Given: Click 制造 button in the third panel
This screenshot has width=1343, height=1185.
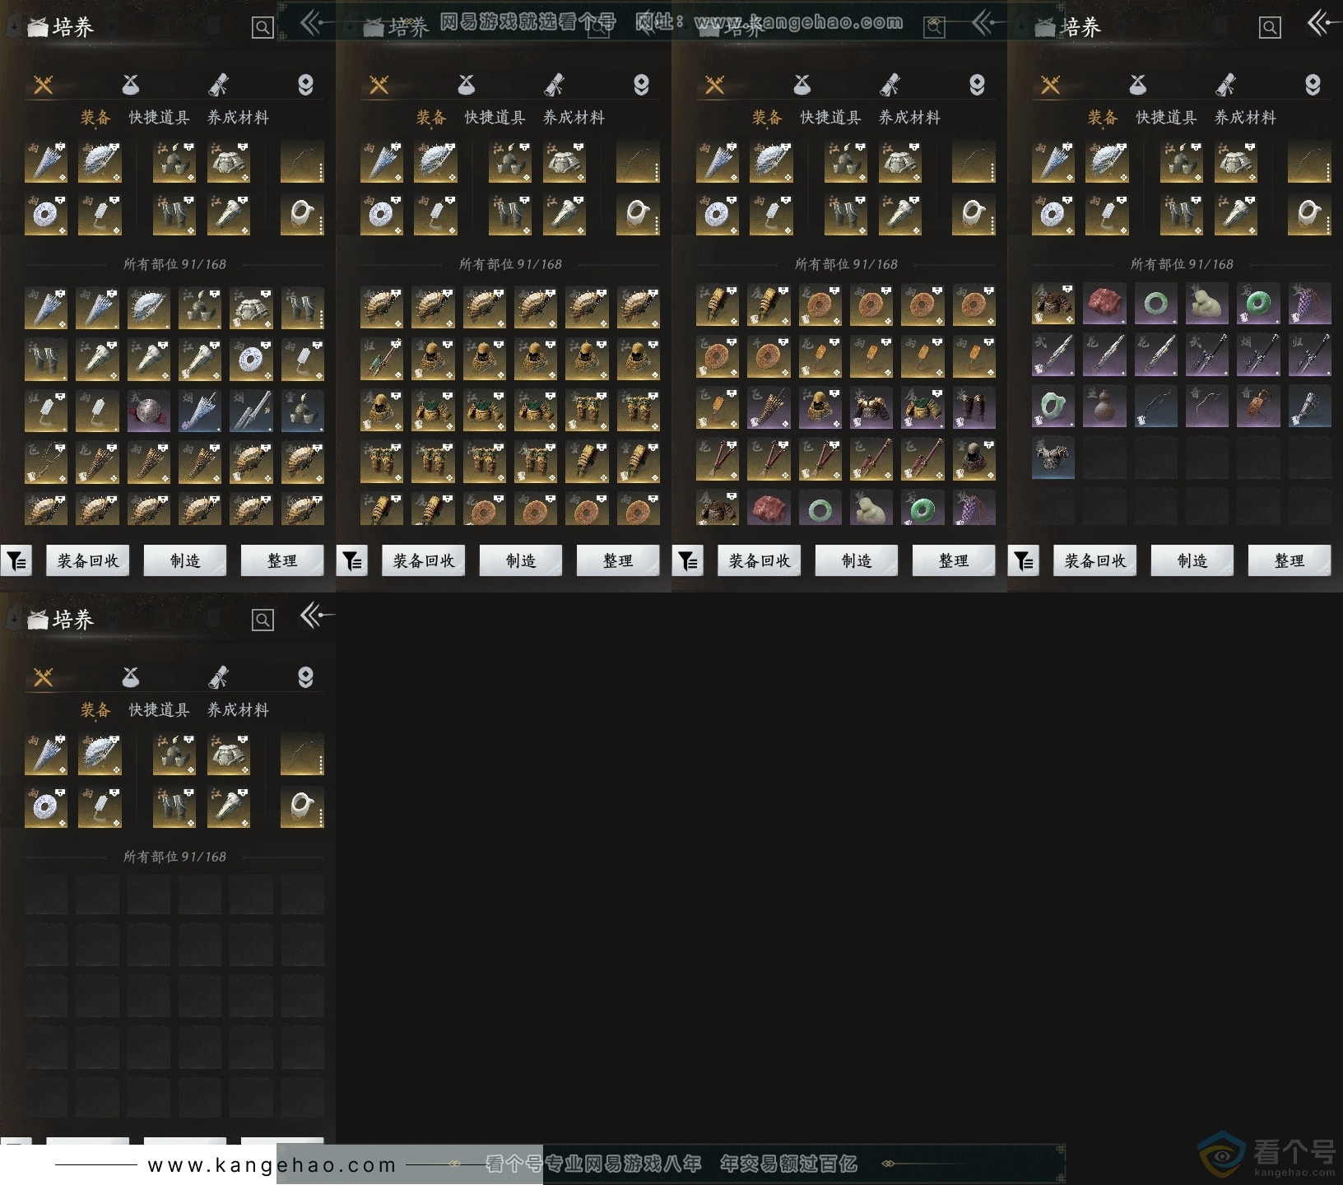Looking at the screenshot, I should [857, 560].
